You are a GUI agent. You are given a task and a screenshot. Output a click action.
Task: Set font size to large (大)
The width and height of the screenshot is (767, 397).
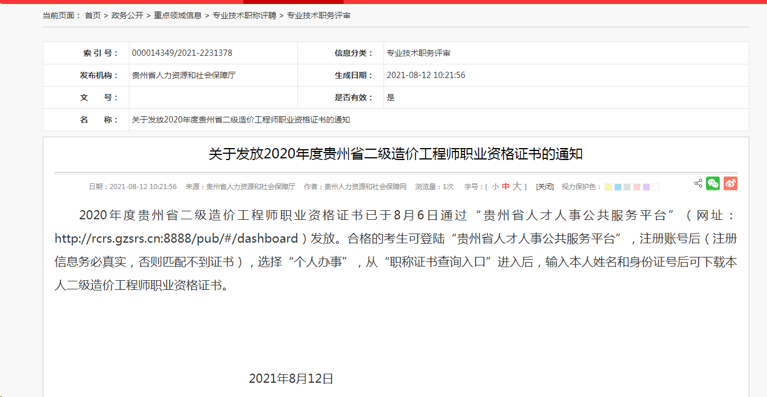coord(517,186)
